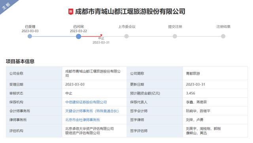Click the 签字律师 label cell
This screenshot has height=143, width=253.
coord(155,120)
